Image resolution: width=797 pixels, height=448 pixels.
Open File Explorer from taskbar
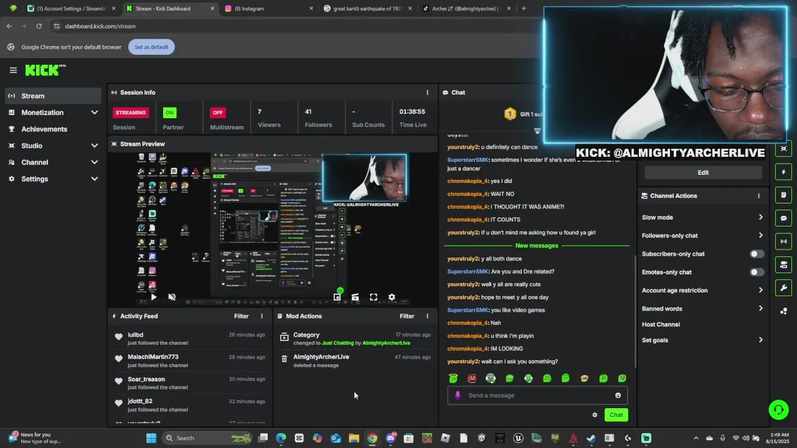[x=354, y=438]
